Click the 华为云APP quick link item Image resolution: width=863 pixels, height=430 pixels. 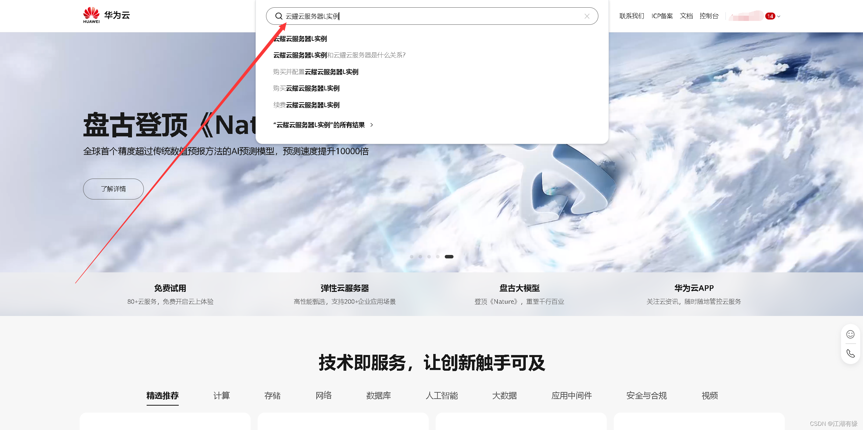click(693, 288)
